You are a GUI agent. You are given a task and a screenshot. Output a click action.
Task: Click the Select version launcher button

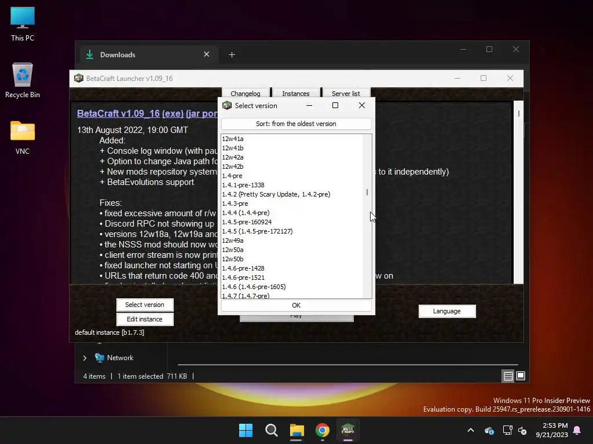[145, 305]
